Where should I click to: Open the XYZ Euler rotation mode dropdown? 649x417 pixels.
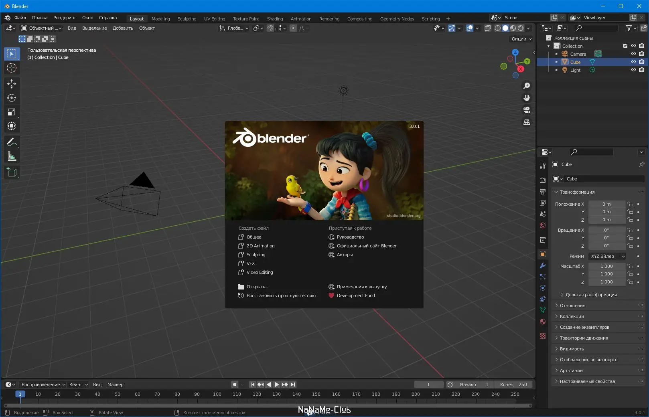607,256
